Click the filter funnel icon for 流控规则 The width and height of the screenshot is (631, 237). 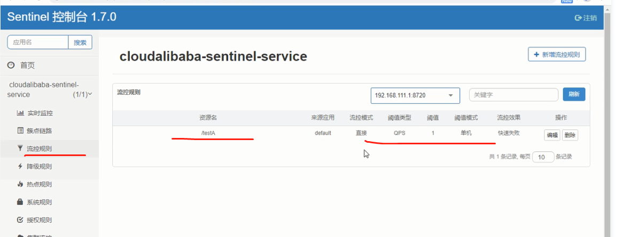[x=20, y=149]
